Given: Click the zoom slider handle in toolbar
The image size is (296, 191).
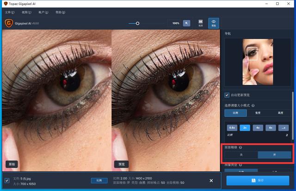Looking at the screenshot, I should pos(137,23).
